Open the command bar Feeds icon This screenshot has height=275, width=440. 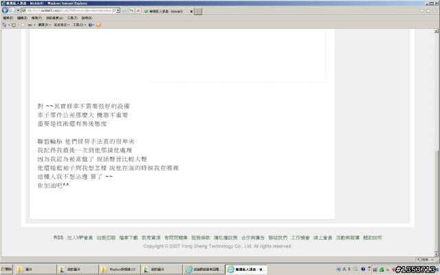(x=13, y=25)
